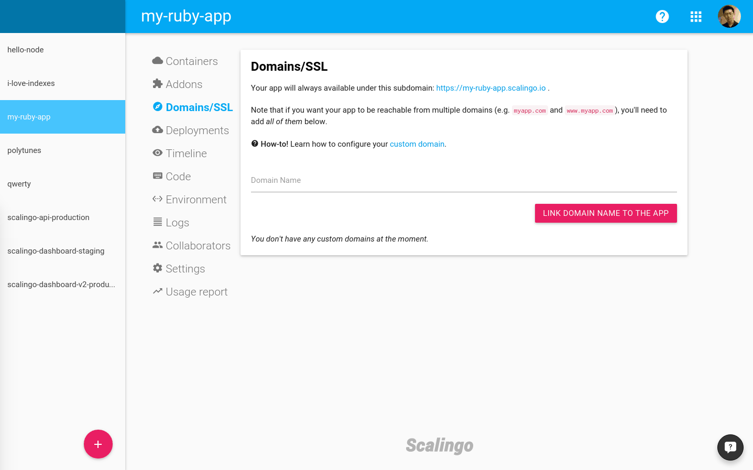This screenshot has height=470, width=753.
Task: Select the Containers cloud icon
Action: point(158,61)
